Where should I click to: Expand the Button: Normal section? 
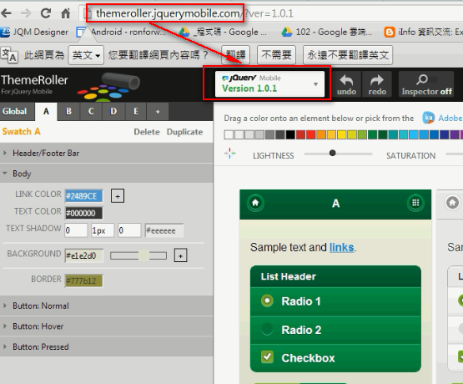point(106,306)
